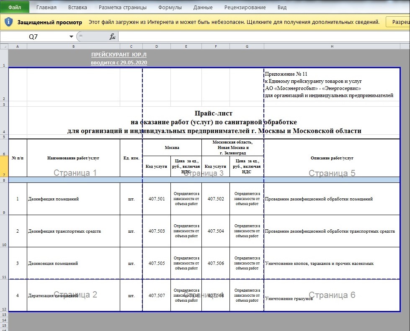Open the Insert Function fx button
Viewport: 410px width, 331px height.
(x=112, y=36)
